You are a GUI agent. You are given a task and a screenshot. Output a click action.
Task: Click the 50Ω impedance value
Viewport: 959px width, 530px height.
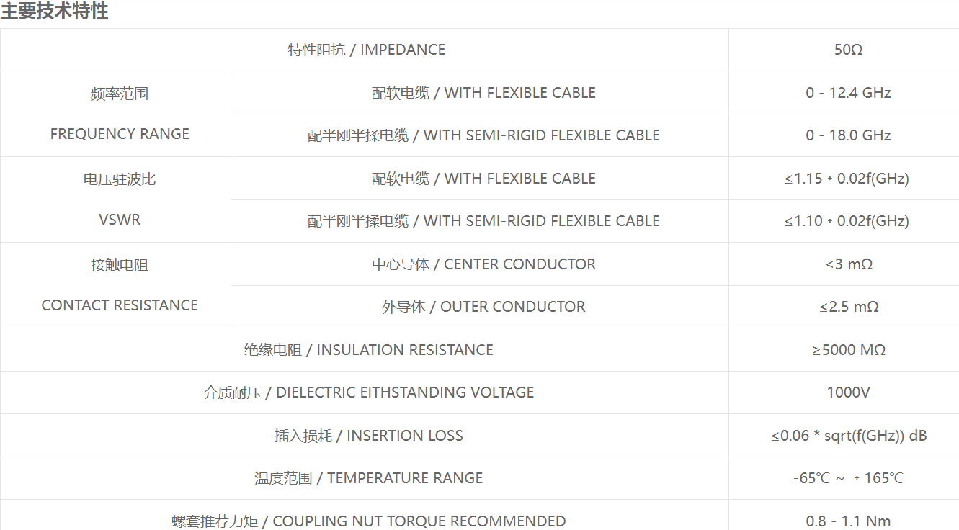point(848,50)
